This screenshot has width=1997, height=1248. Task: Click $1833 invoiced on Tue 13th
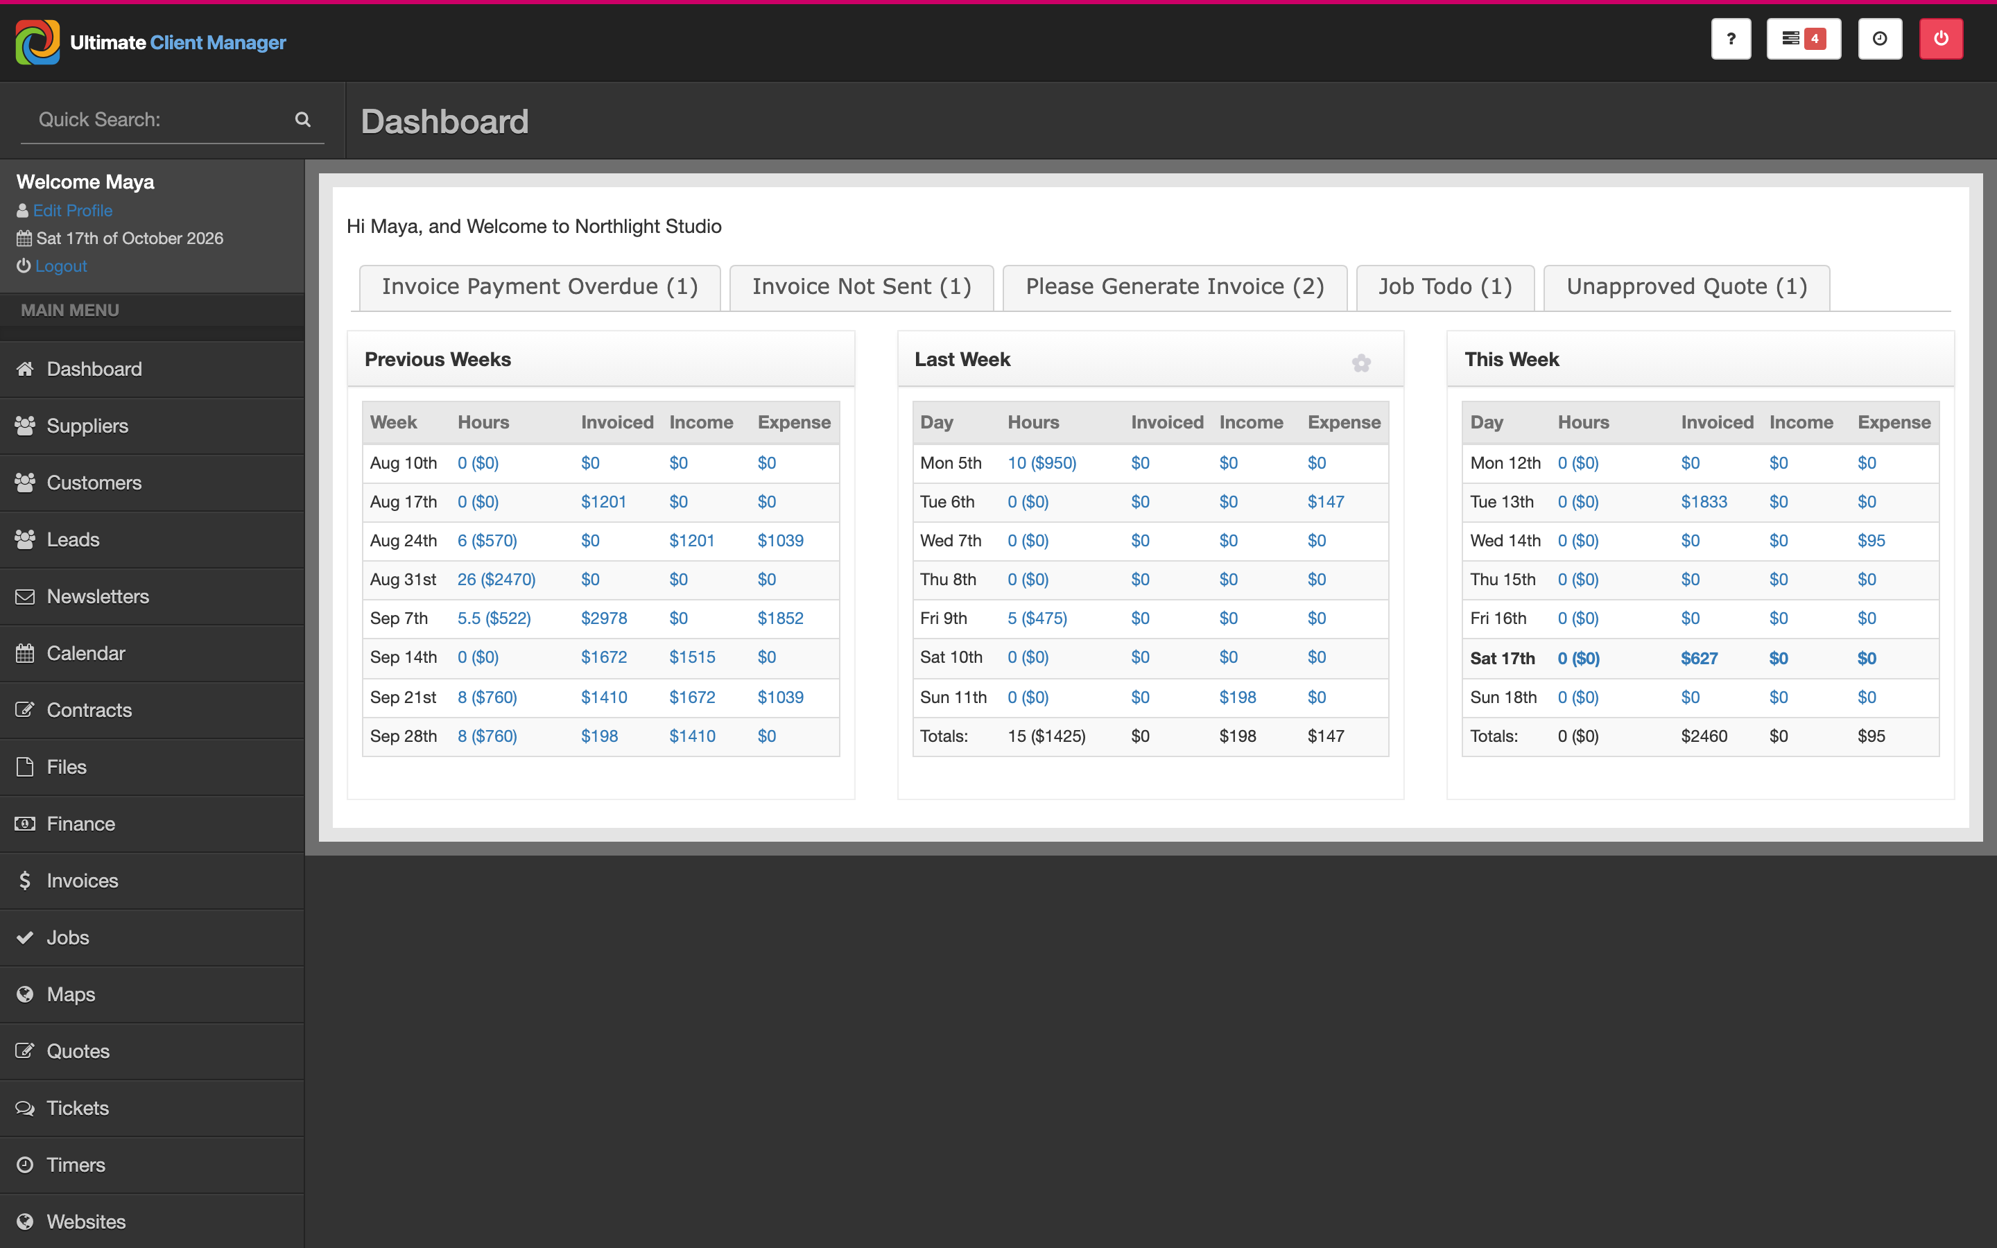point(1703,502)
